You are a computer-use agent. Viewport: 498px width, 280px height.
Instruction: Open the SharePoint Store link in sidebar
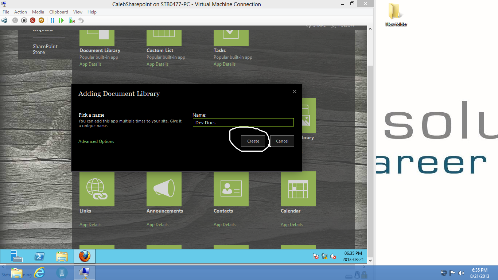click(x=45, y=49)
